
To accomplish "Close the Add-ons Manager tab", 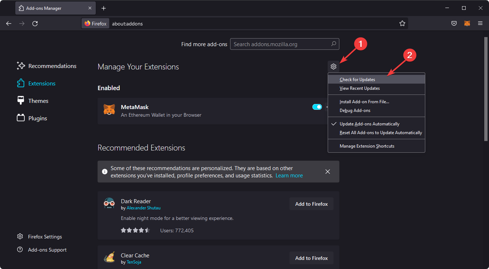I will [89, 8].
